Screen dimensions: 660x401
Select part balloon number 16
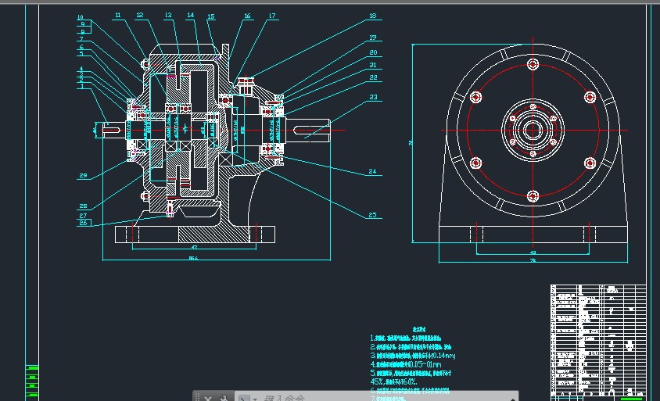click(x=247, y=16)
